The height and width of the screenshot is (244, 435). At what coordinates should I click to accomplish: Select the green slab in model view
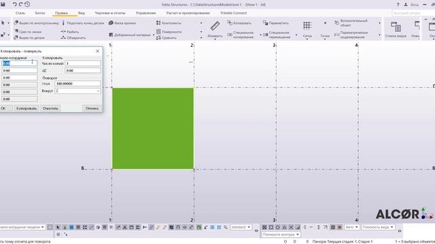[x=153, y=128]
